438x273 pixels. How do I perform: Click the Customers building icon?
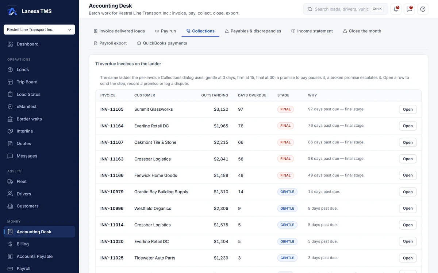(10, 206)
